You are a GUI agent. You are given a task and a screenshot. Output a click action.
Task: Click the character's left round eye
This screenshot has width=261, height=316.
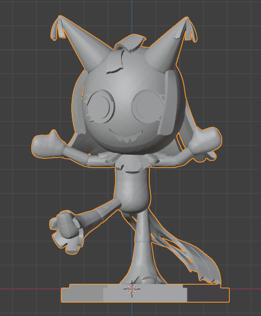(102, 105)
